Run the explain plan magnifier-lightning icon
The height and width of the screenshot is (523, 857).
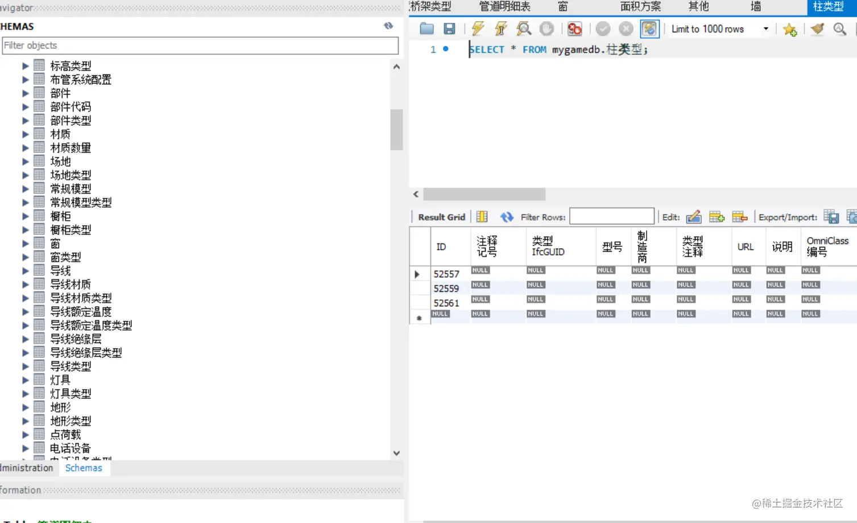pos(523,29)
